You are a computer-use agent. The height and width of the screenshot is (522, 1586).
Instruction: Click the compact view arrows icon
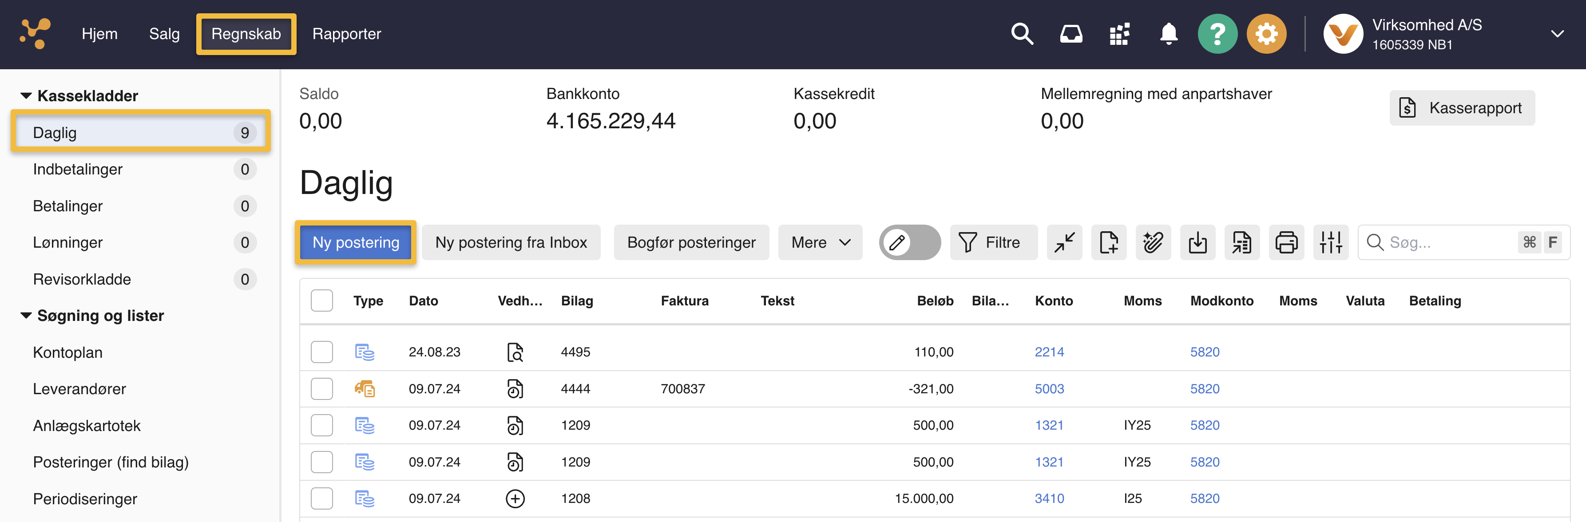pos(1064,242)
